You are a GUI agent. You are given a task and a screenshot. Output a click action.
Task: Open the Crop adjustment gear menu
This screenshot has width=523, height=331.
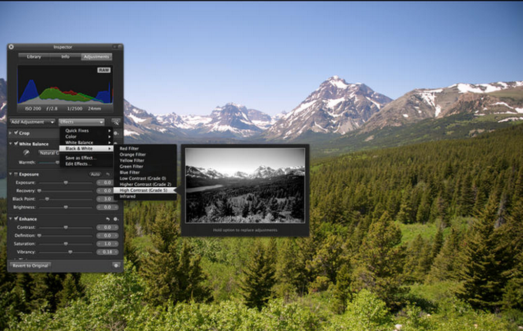(116, 133)
